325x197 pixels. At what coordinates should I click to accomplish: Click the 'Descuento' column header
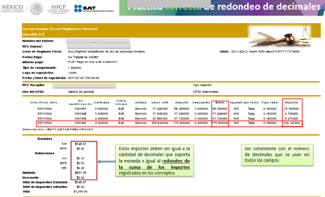point(201,102)
